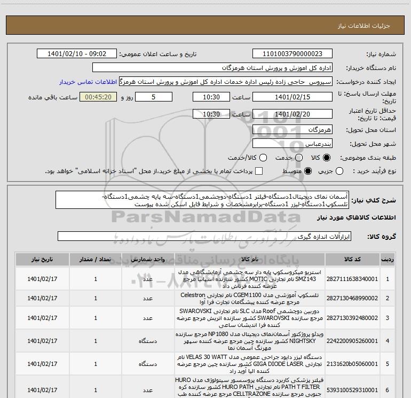The width and height of the screenshot is (411, 398).
Task: Click the HURO PATH T FILTER description
Action: click(x=250, y=387)
